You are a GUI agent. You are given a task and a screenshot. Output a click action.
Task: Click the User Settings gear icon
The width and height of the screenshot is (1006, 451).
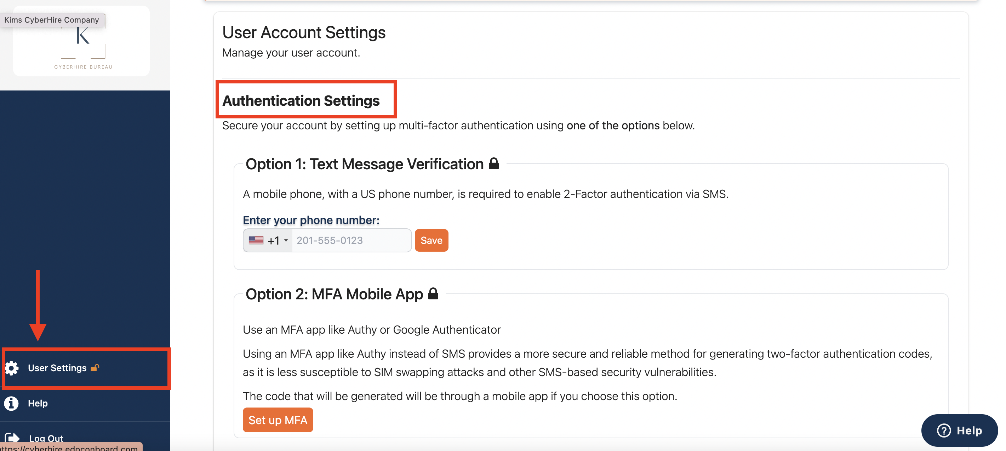12,368
